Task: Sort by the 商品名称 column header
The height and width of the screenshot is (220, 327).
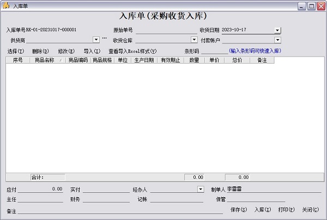Action: click(47, 60)
